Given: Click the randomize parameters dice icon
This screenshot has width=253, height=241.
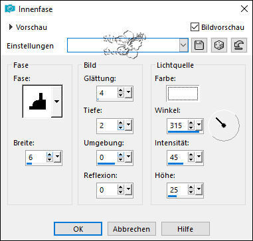Looking at the screenshot, I should 218,45.
